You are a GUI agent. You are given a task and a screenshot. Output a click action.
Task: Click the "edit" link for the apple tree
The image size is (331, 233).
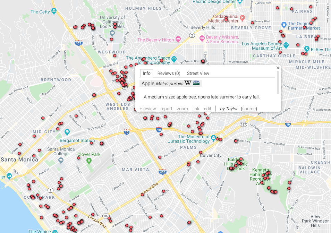pyautogui.click(x=207, y=109)
